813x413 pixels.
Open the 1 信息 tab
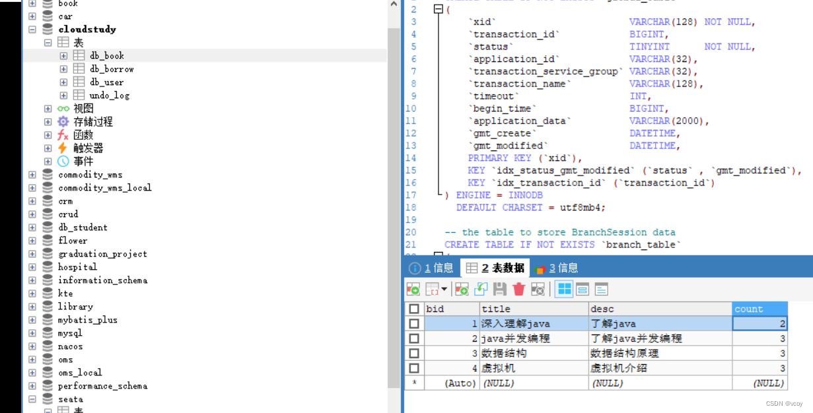(x=431, y=268)
